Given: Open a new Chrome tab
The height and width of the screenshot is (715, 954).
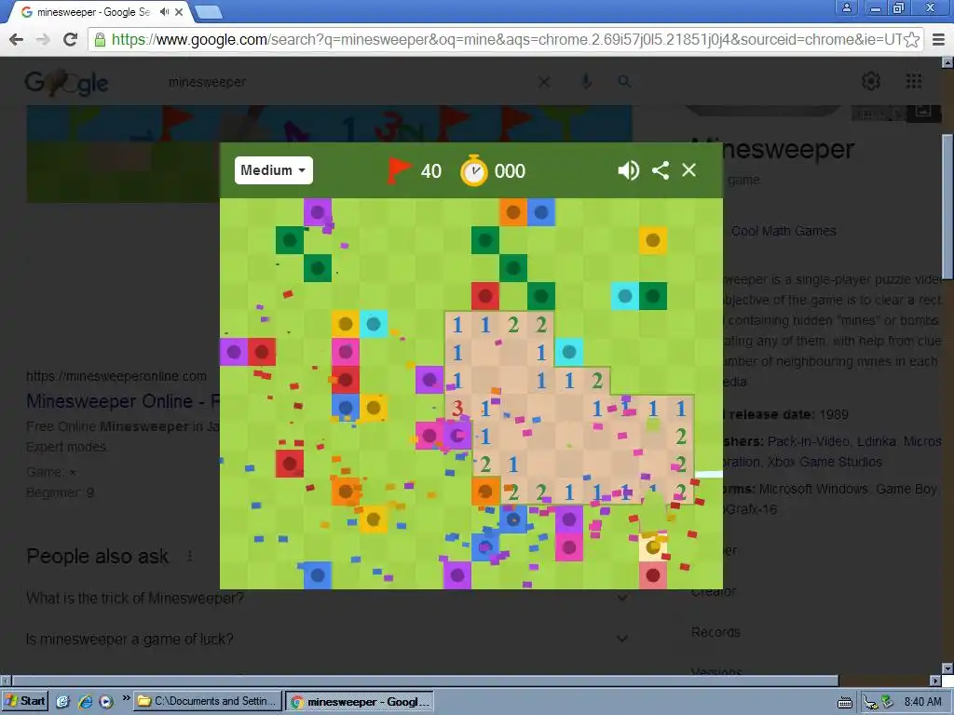Looking at the screenshot, I should click(x=208, y=11).
